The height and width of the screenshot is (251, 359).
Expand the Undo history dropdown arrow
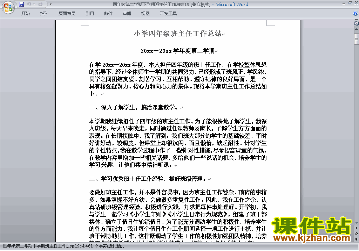click(34, 4)
